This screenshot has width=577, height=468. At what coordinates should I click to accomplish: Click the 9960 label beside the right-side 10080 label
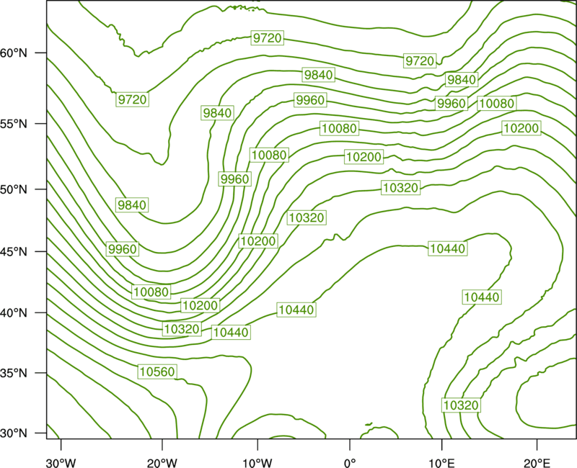[452, 104]
